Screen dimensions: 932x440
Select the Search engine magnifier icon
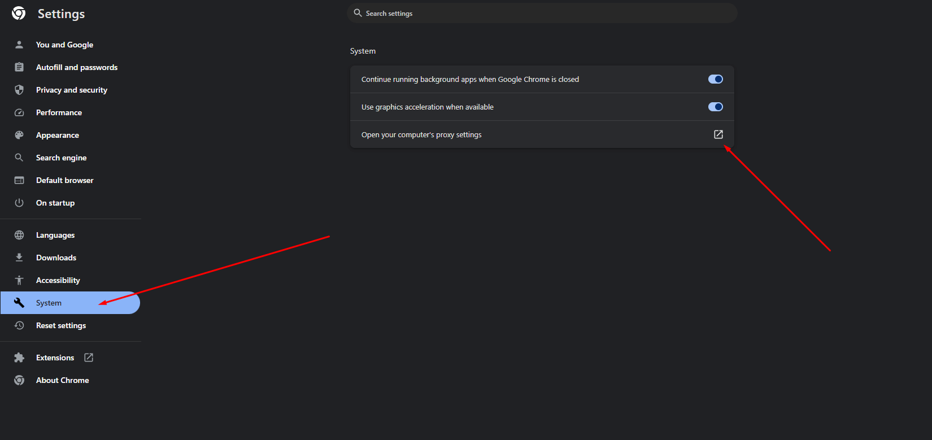pos(19,157)
